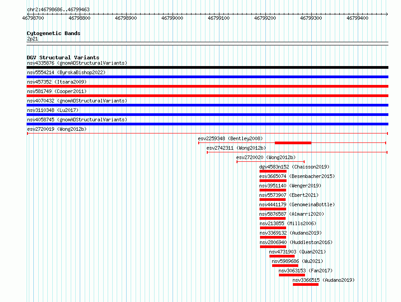Viewport: 401px width, 302px height.
Task: Click the nsv4335876 gnomADStructuralVariants label
Action: 77,63
